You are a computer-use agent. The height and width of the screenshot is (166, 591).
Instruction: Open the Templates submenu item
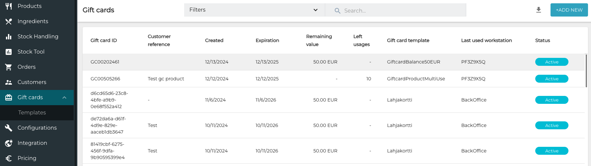(32, 112)
